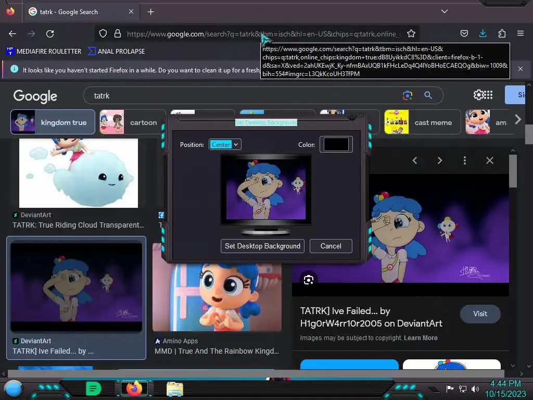
Task: Bookmark this page with the star icon
Action: coord(411,33)
